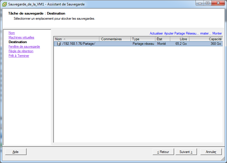The width and height of the screenshot is (227, 163).
Task: Sort by the Capacité column header
Action: (206, 39)
